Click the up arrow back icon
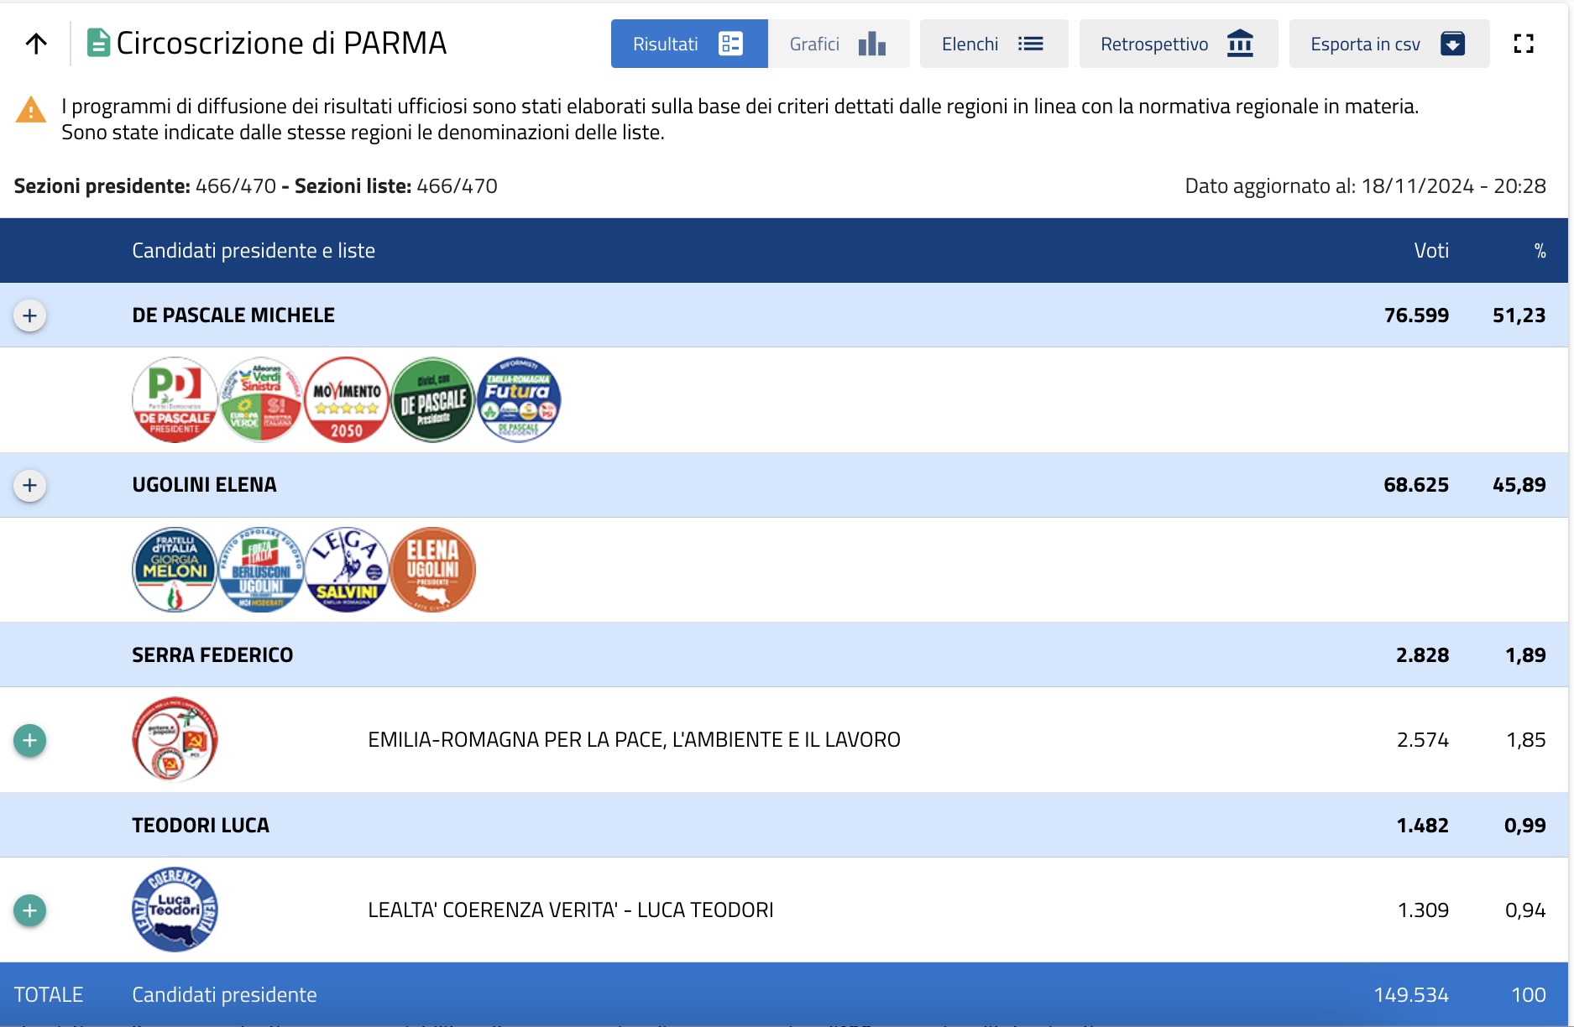1574x1027 pixels. tap(36, 44)
